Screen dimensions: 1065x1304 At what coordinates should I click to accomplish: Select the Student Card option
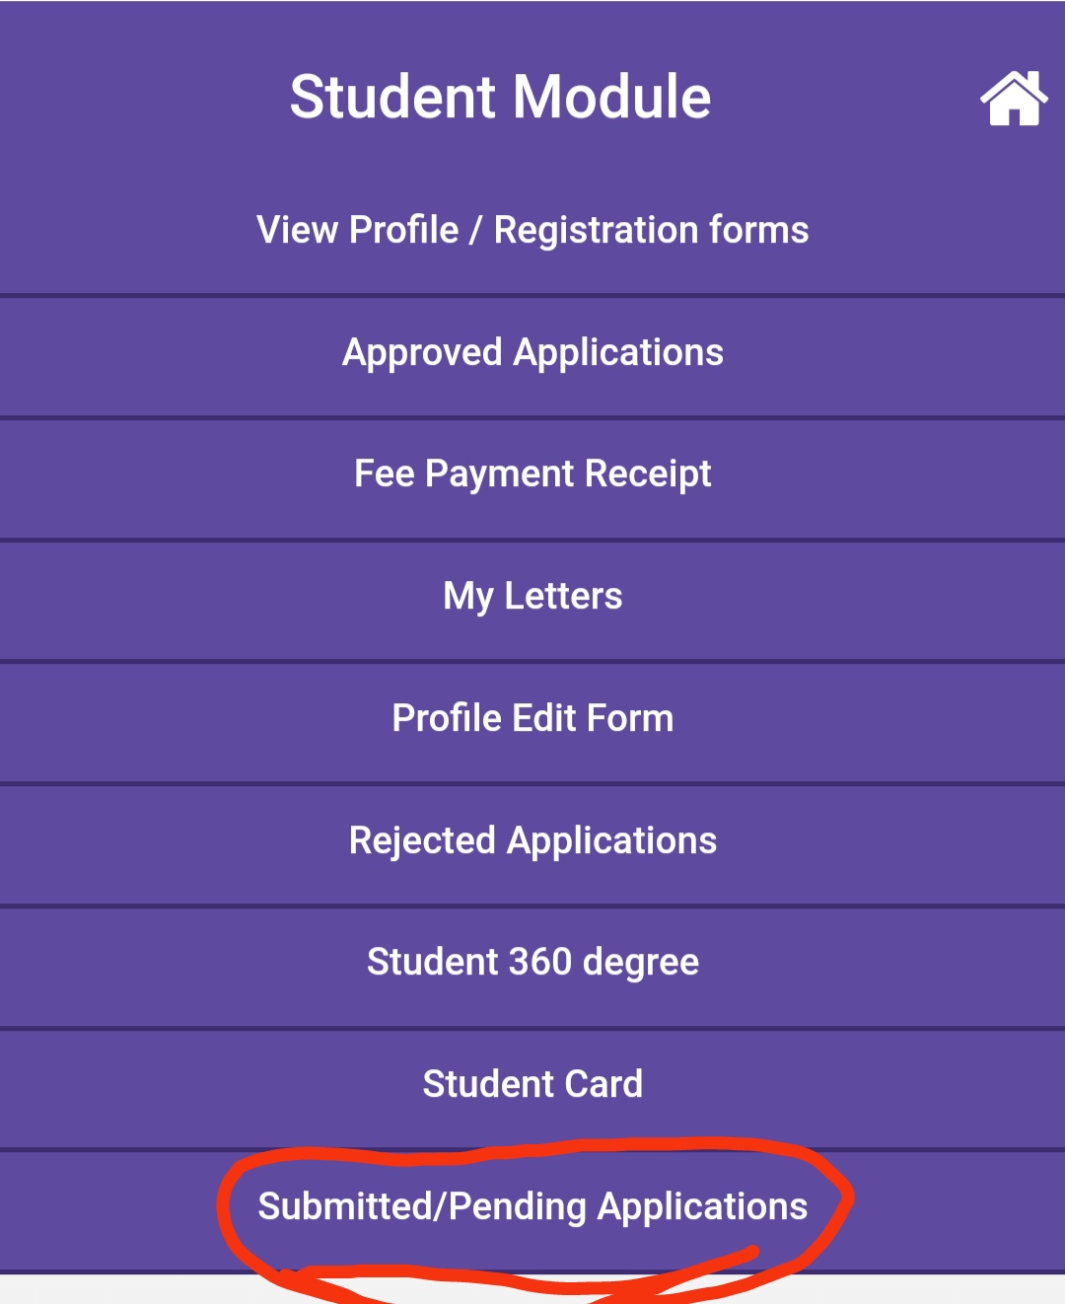click(532, 1084)
